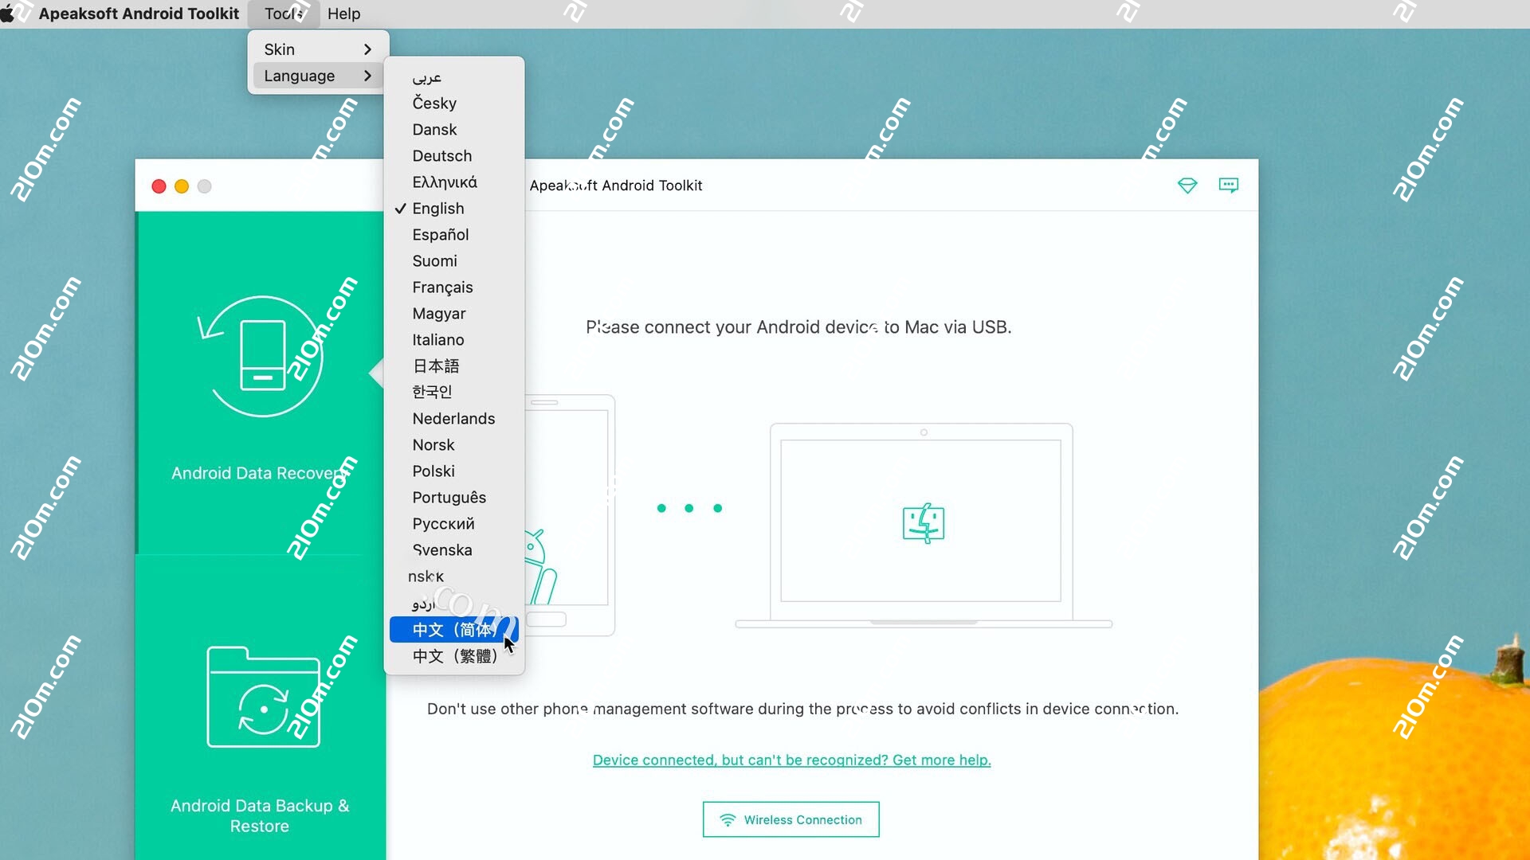This screenshot has height=860, width=1530.
Task: Switch the language to 中文（繁體）
Action: 453,656
